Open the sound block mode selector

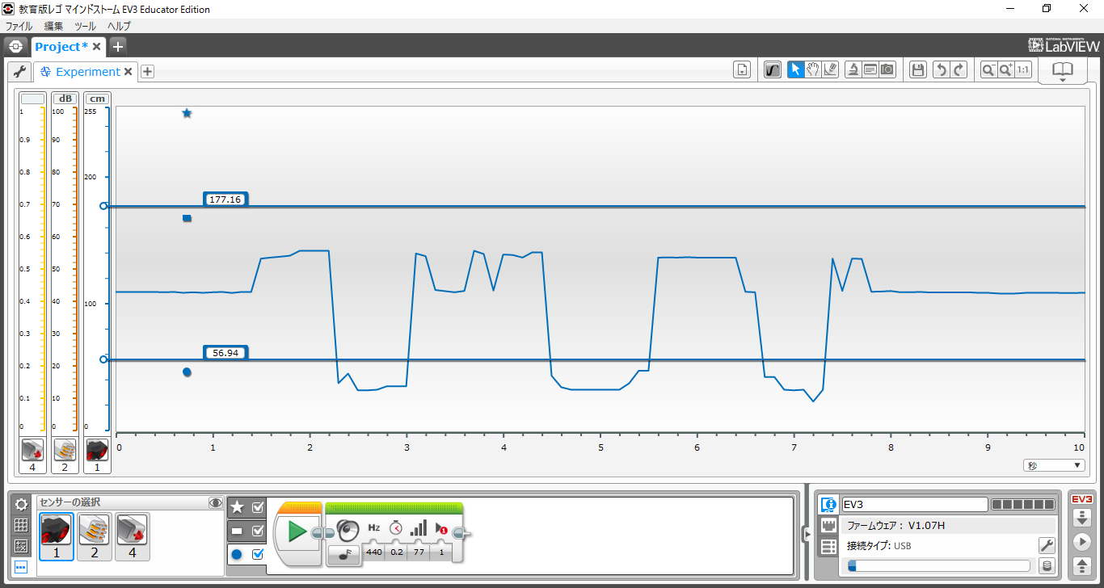coord(343,553)
